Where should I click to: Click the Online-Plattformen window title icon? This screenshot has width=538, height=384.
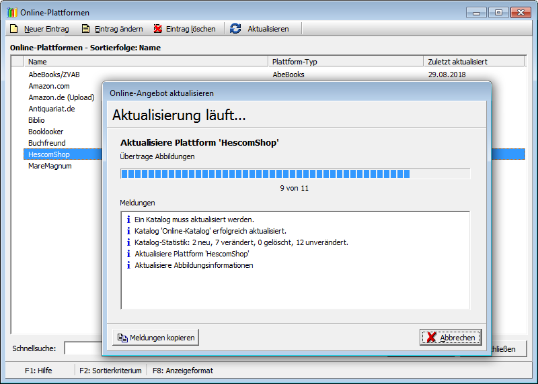click(x=12, y=13)
